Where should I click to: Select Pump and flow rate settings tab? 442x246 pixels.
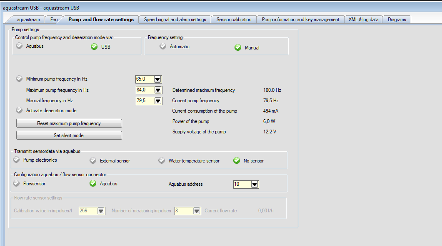[101, 20]
